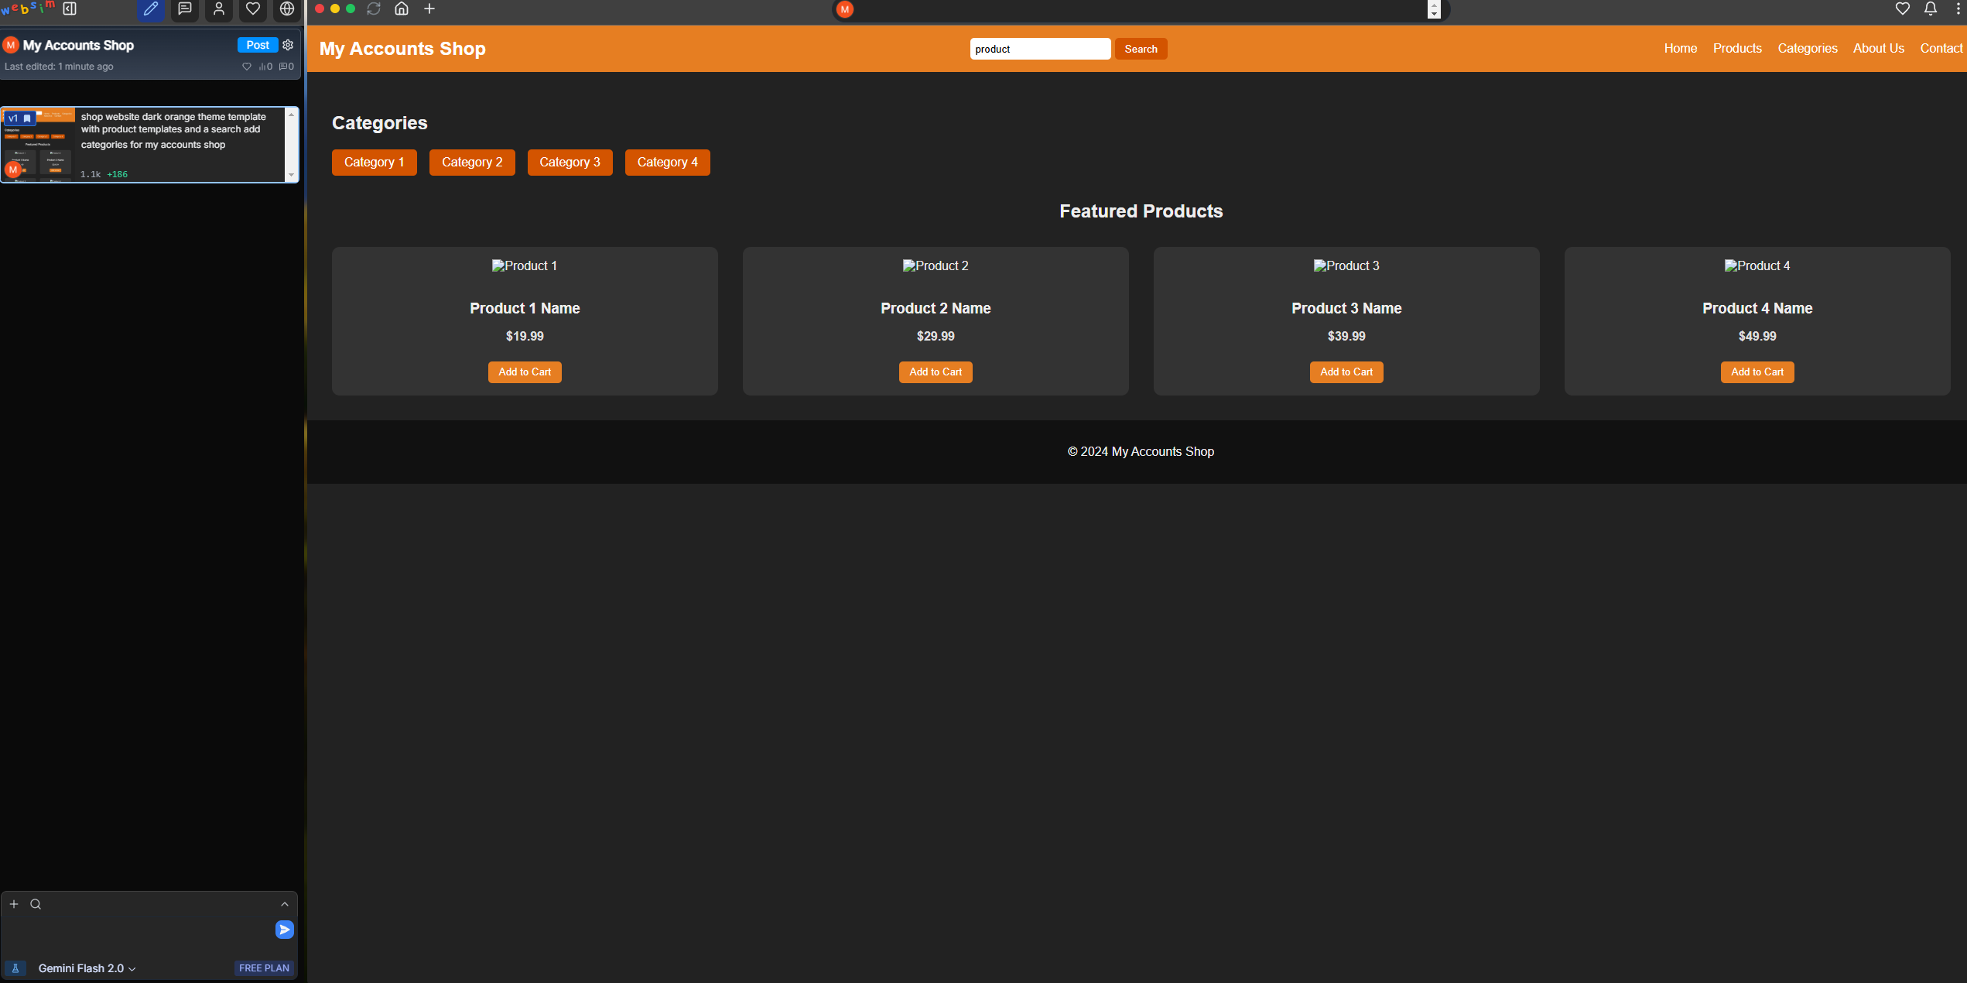Open the Categories nav link
This screenshot has height=983, width=1967.
[x=1808, y=48]
